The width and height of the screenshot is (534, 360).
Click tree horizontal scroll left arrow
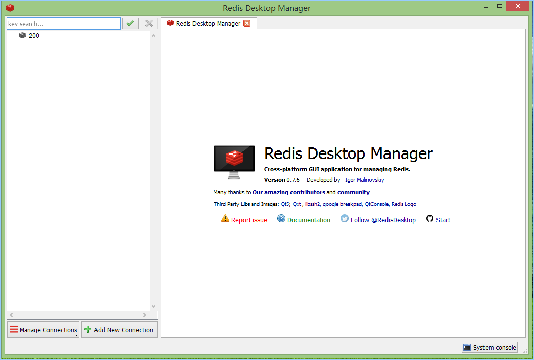pyautogui.click(x=11, y=315)
